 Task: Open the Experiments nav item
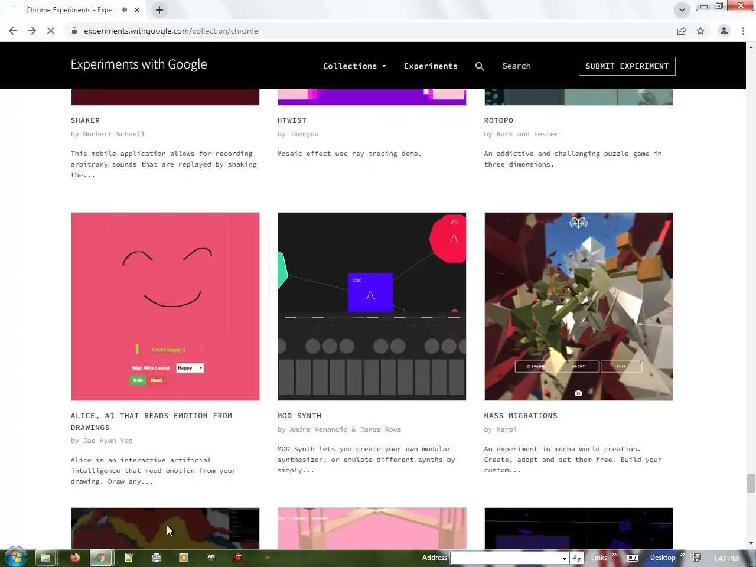coord(431,66)
